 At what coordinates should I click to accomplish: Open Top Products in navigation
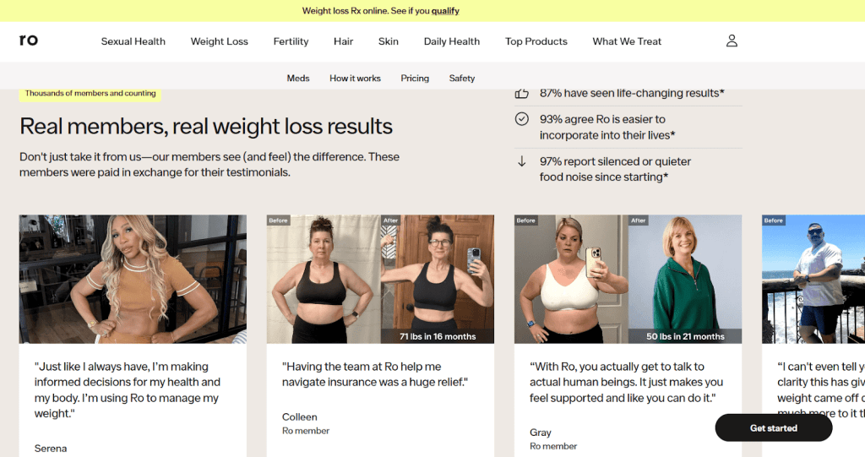click(x=536, y=41)
